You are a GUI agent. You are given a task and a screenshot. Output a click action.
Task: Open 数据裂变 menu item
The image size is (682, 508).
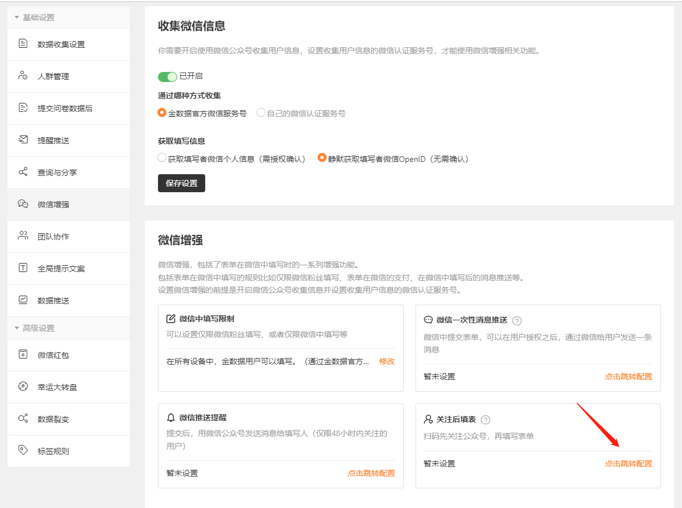pos(69,419)
